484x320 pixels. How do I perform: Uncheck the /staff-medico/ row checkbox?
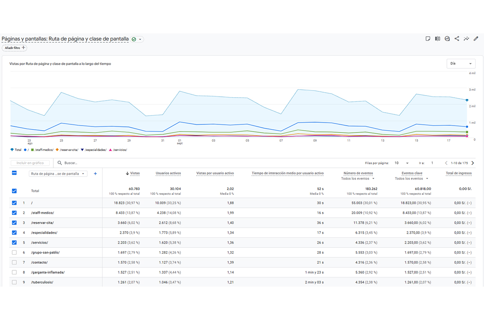point(14,213)
